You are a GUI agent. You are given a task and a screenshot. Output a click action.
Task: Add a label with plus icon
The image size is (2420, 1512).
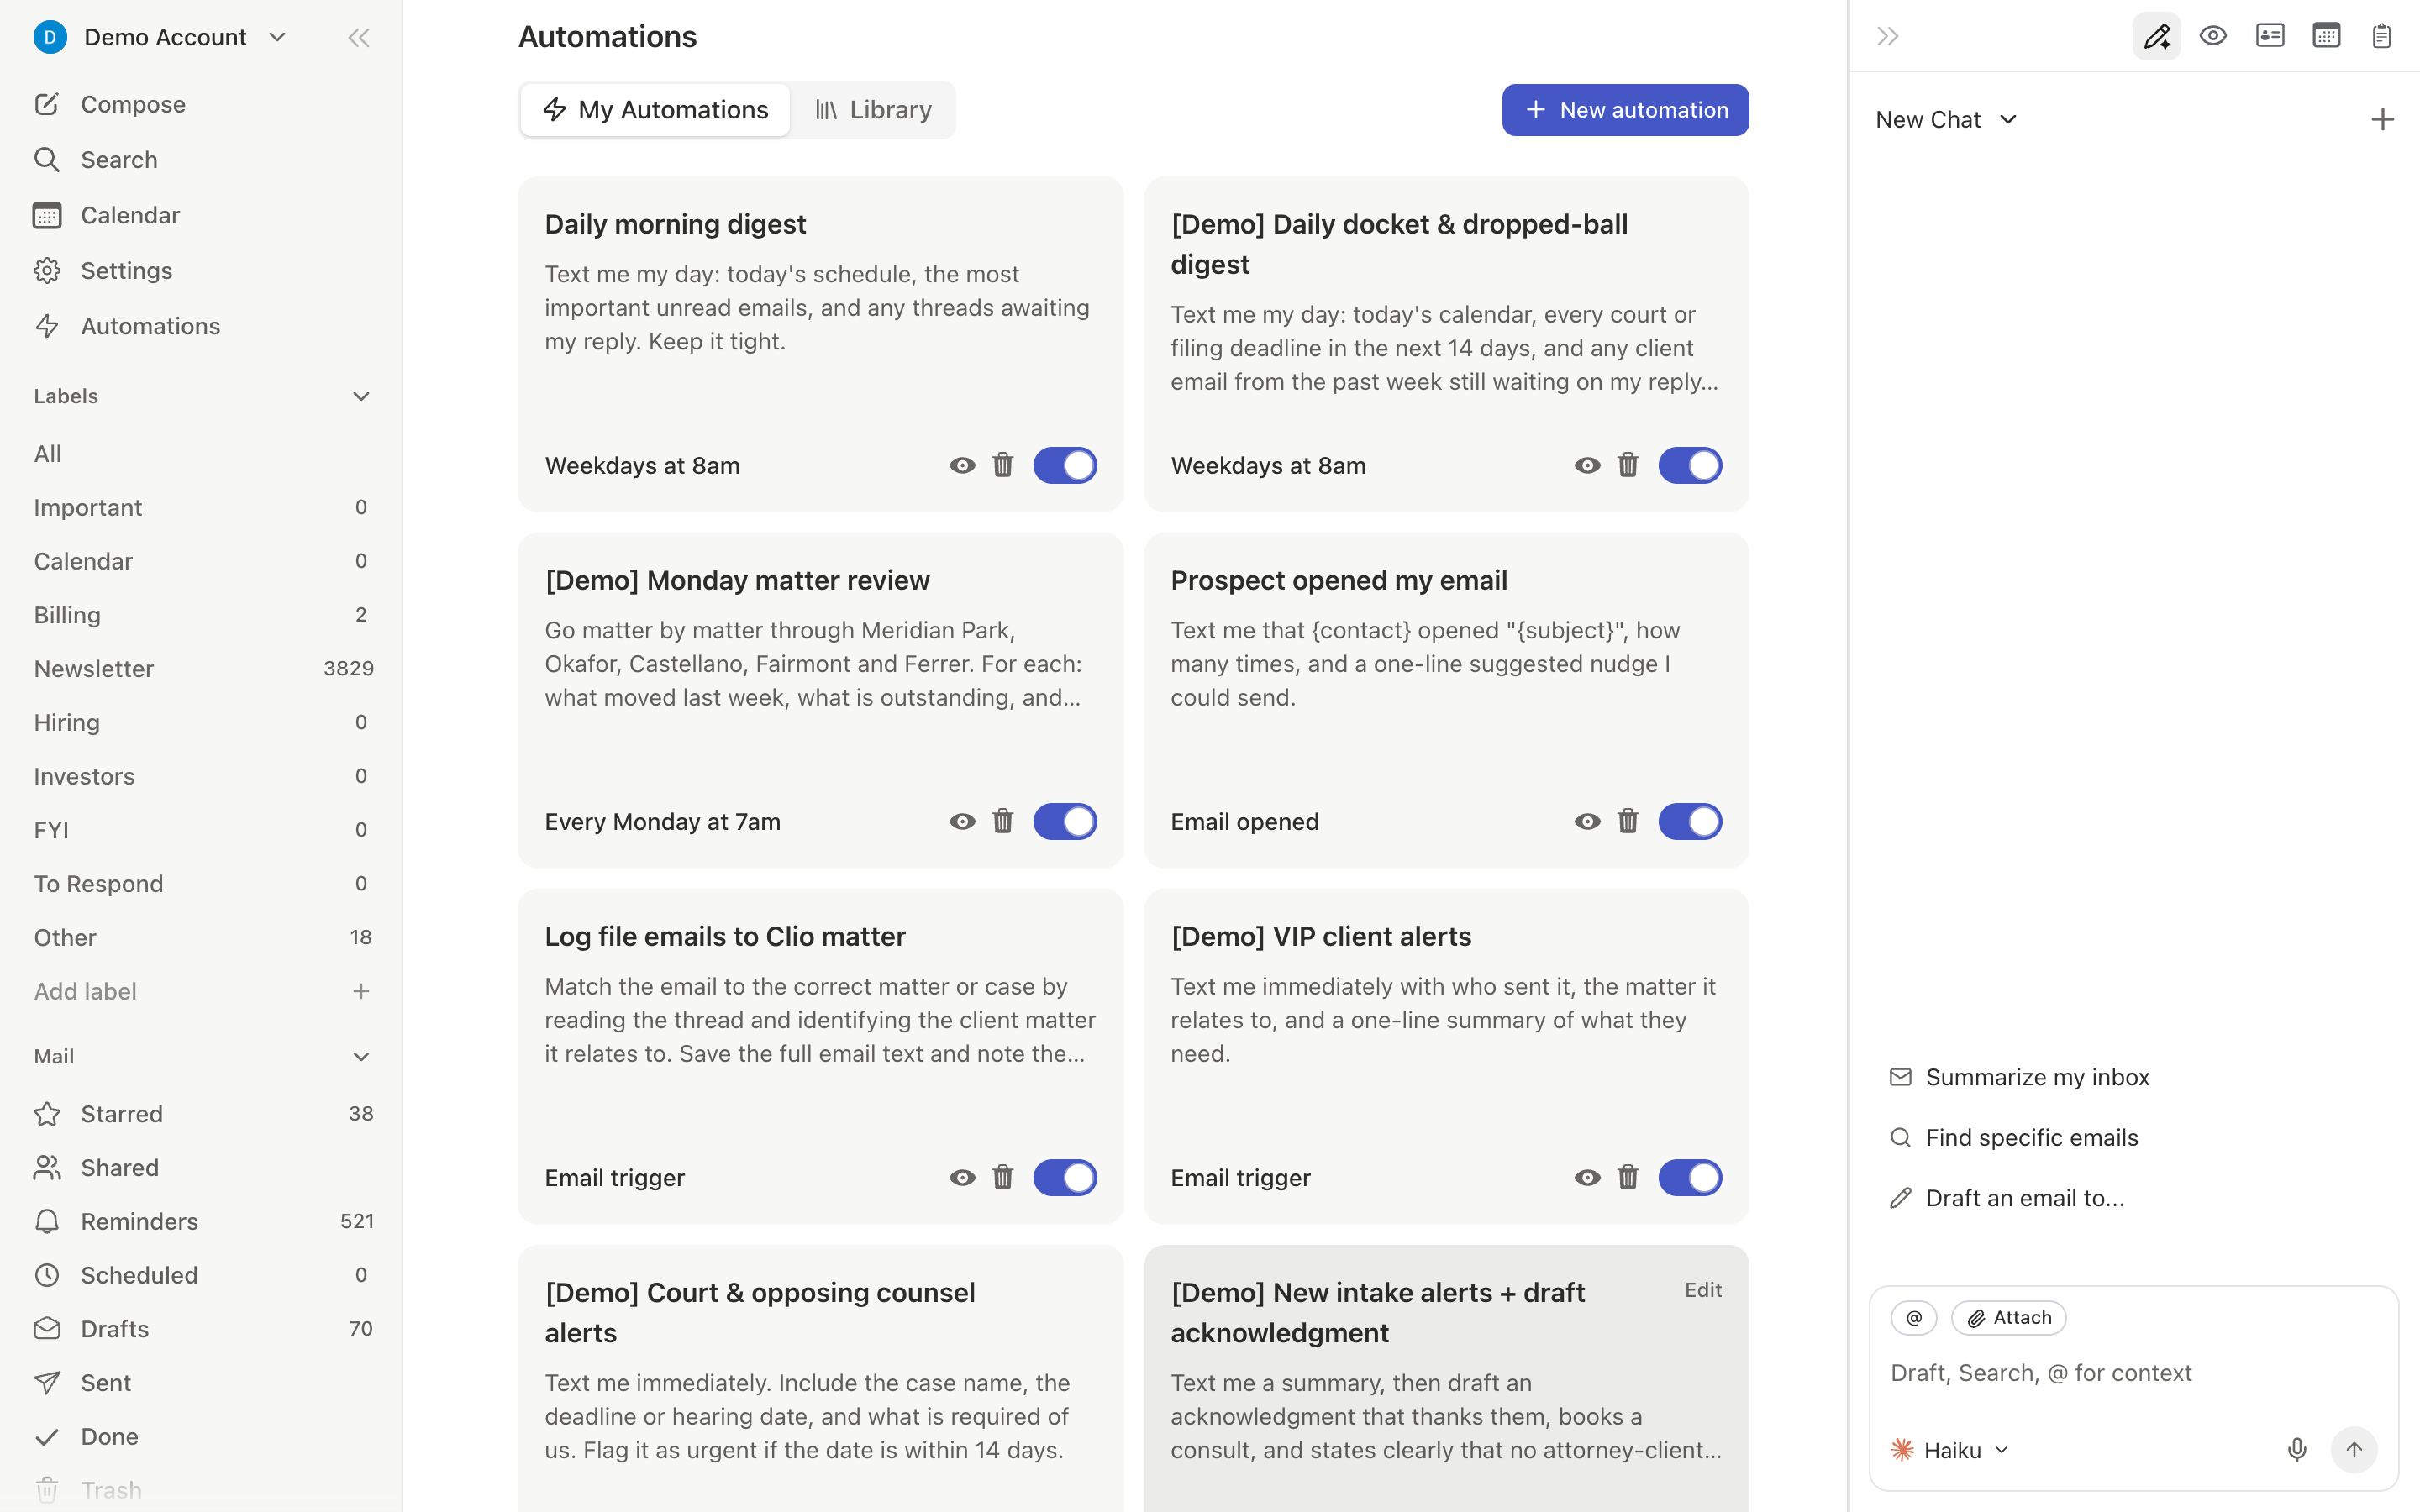tap(361, 991)
